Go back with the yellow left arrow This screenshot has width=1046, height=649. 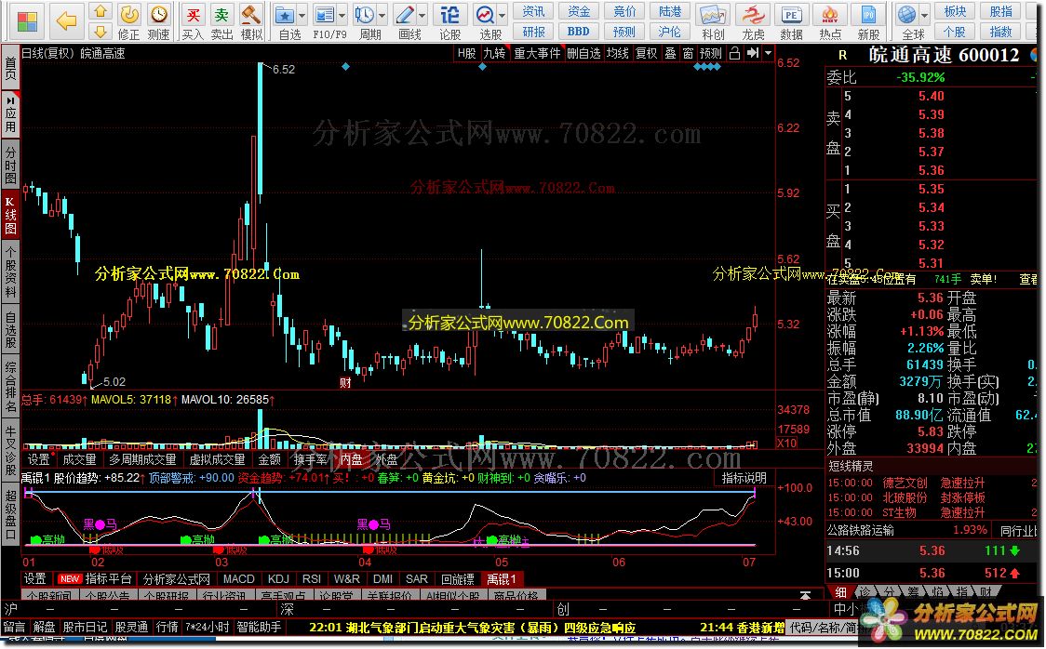point(67,20)
